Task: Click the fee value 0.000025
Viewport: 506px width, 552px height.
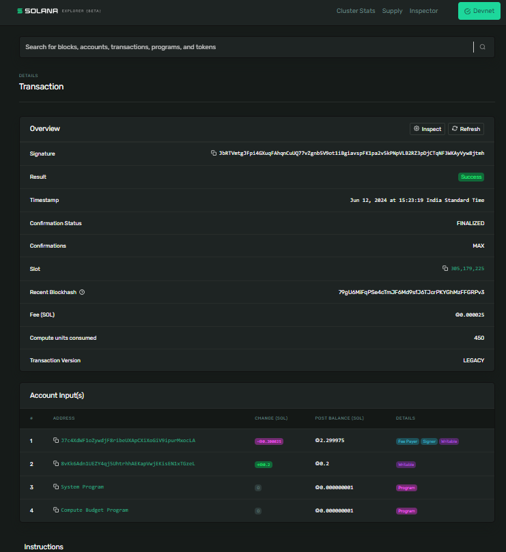Action: (470, 315)
